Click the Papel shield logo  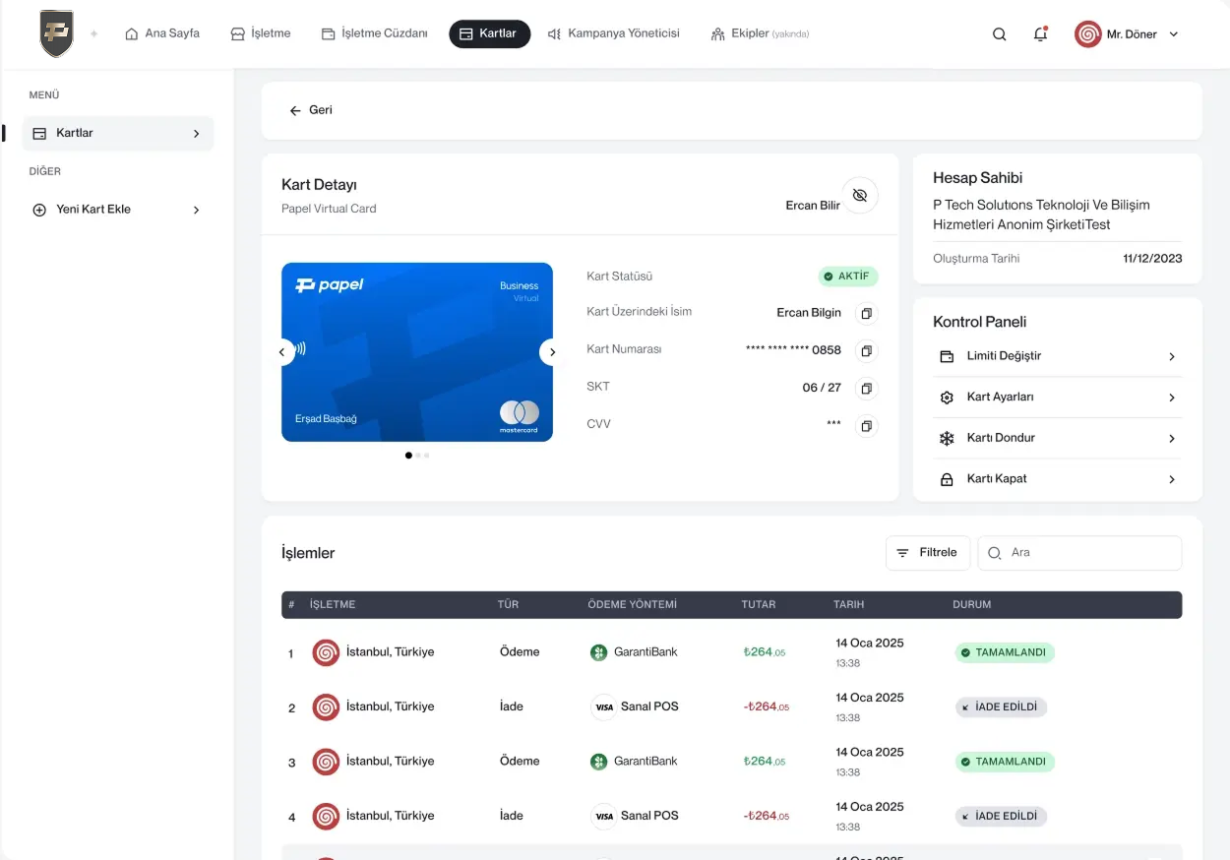click(57, 33)
